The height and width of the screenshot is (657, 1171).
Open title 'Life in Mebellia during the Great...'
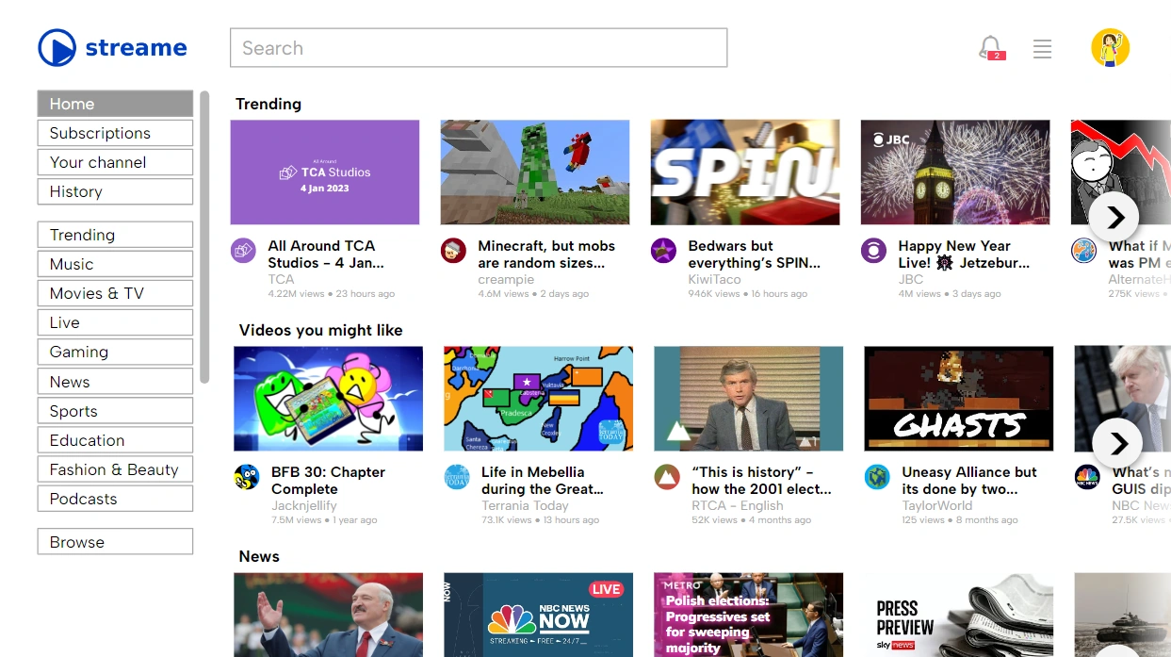click(x=543, y=481)
